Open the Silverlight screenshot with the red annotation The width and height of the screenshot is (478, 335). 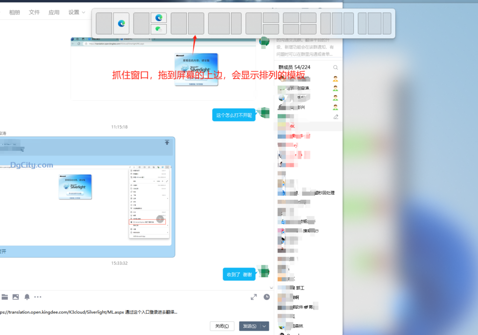(x=163, y=69)
